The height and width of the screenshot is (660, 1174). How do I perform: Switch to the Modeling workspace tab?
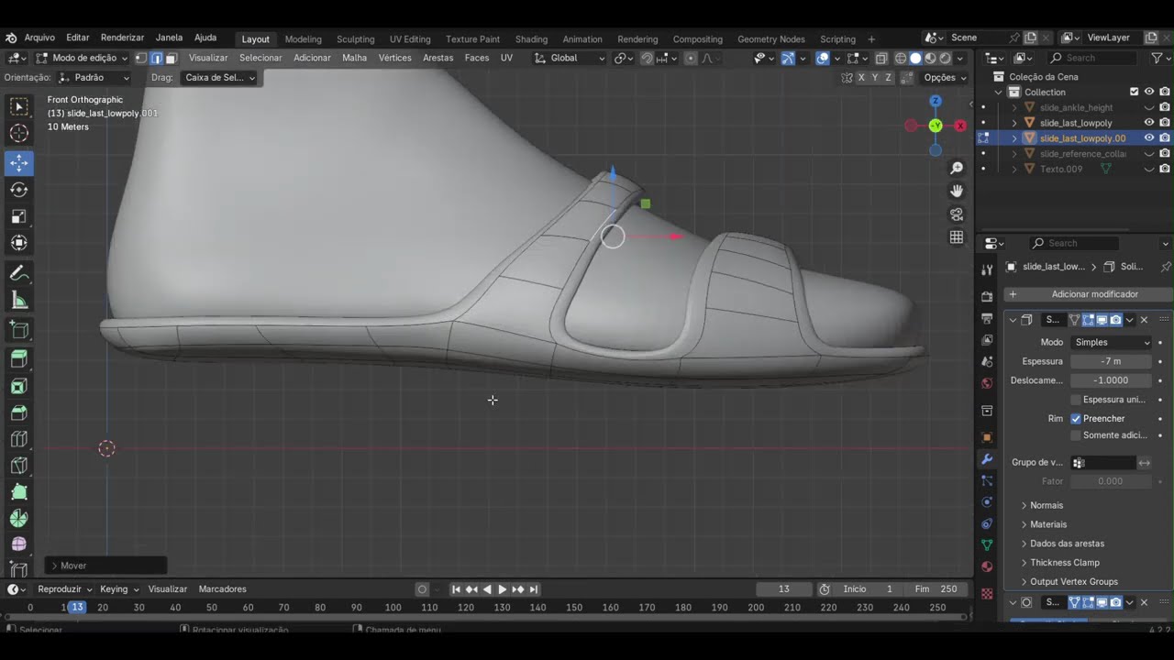[303, 39]
